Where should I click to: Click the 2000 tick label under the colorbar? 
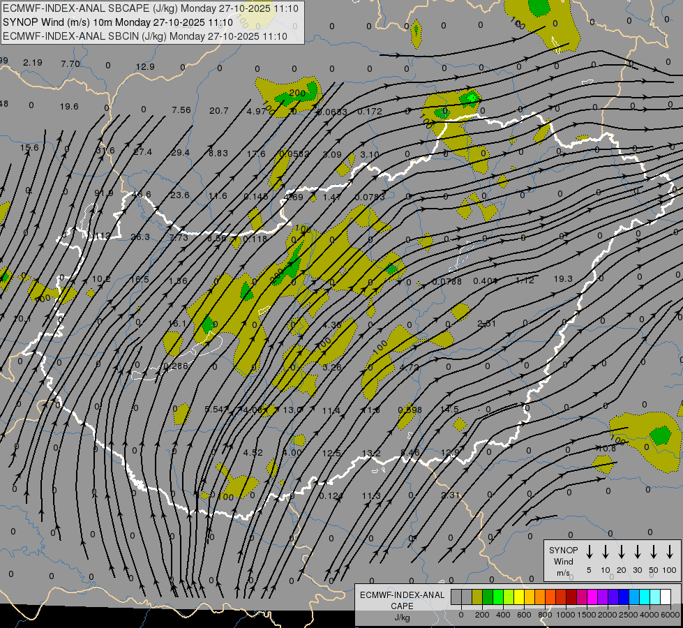tap(607, 615)
